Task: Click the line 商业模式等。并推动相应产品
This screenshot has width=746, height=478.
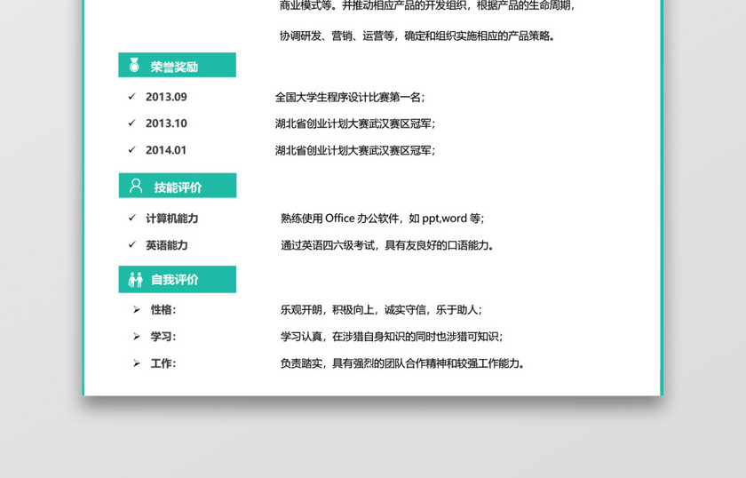Action: (428, 5)
